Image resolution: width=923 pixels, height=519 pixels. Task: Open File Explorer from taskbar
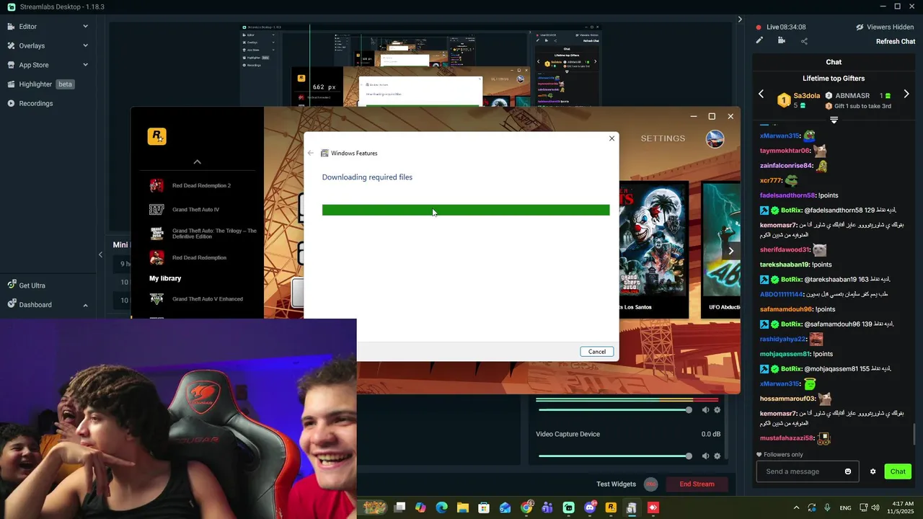tap(462, 507)
